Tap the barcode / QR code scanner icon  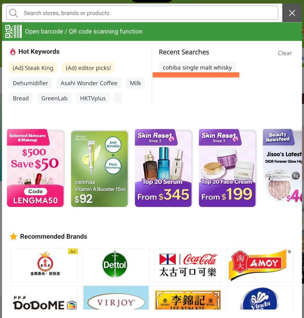pos(14,32)
